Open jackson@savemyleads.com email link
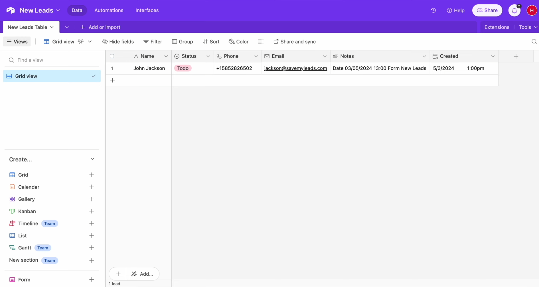Screen dimensions: 539x287 tap(295, 68)
